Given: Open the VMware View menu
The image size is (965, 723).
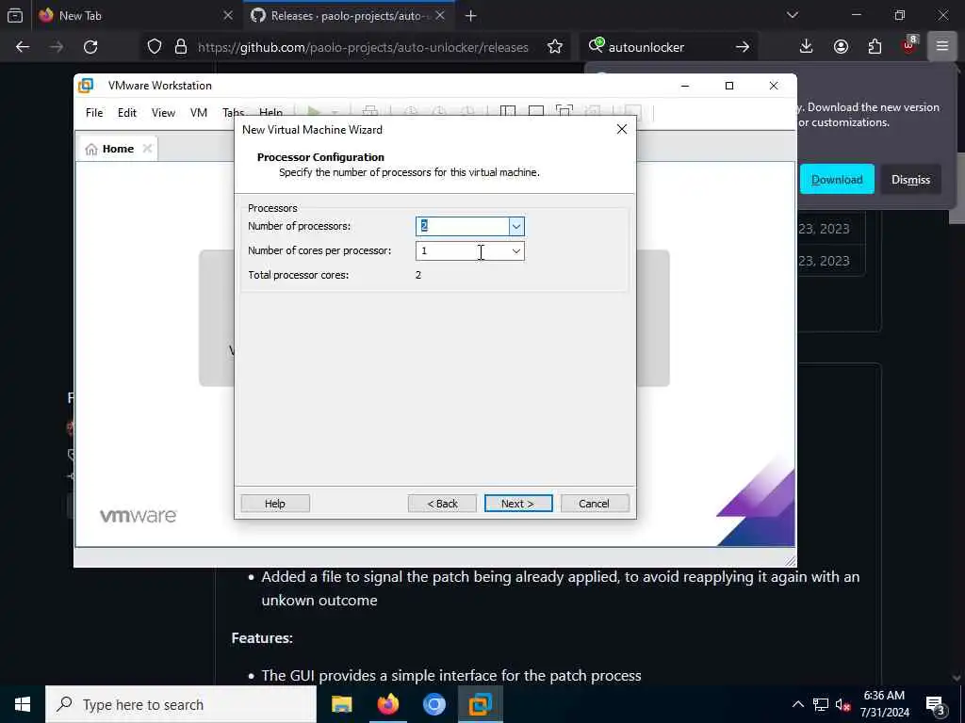Looking at the screenshot, I should point(163,113).
